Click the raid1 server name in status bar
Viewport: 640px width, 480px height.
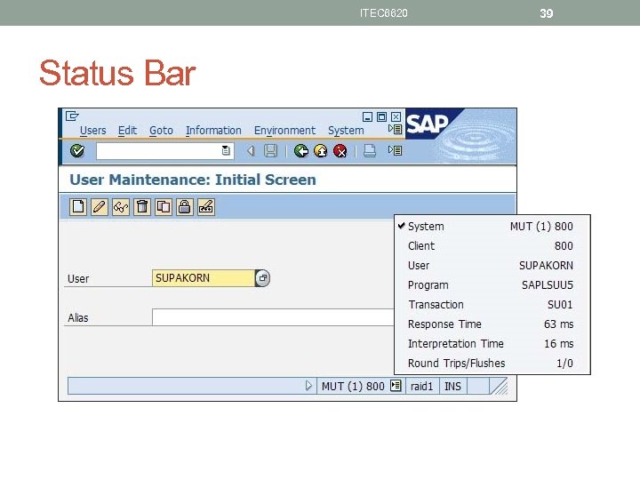click(421, 386)
